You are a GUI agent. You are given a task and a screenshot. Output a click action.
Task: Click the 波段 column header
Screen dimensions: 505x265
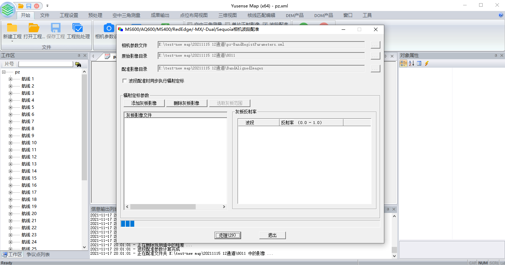(259, 123)
